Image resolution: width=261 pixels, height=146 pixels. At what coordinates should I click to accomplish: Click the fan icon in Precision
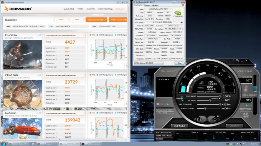[x=246, y=115]
